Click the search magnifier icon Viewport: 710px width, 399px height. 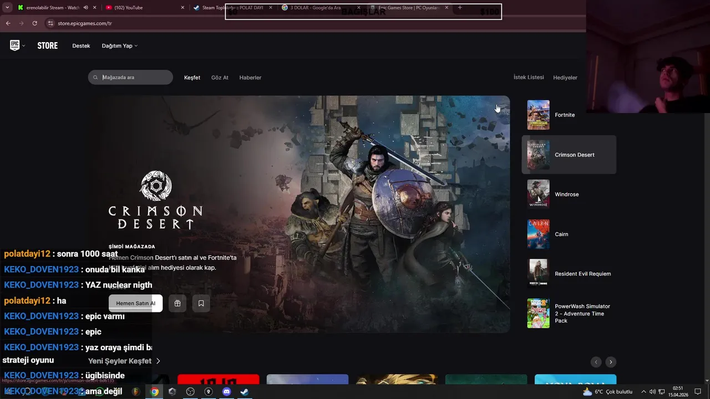[x=95, y=78]
